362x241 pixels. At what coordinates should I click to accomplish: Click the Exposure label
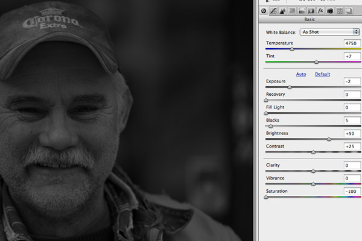tap(276, 81)
